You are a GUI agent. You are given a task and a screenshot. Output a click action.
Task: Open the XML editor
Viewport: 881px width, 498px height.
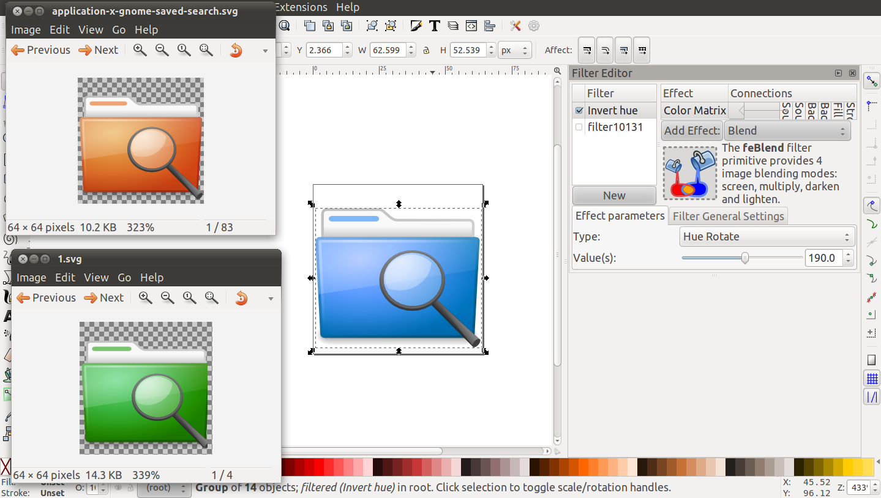click(x=471, y=26)
